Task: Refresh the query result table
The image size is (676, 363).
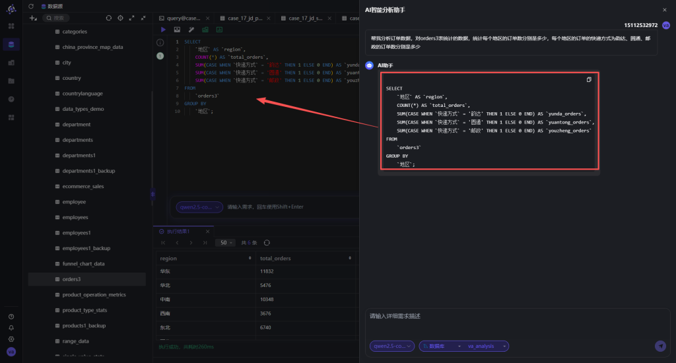Action: tap(267, 243)
